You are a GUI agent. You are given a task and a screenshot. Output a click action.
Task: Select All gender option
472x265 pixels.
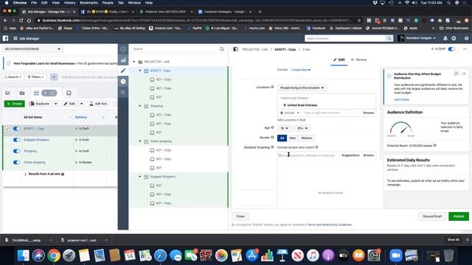click(x=282, y=138)
